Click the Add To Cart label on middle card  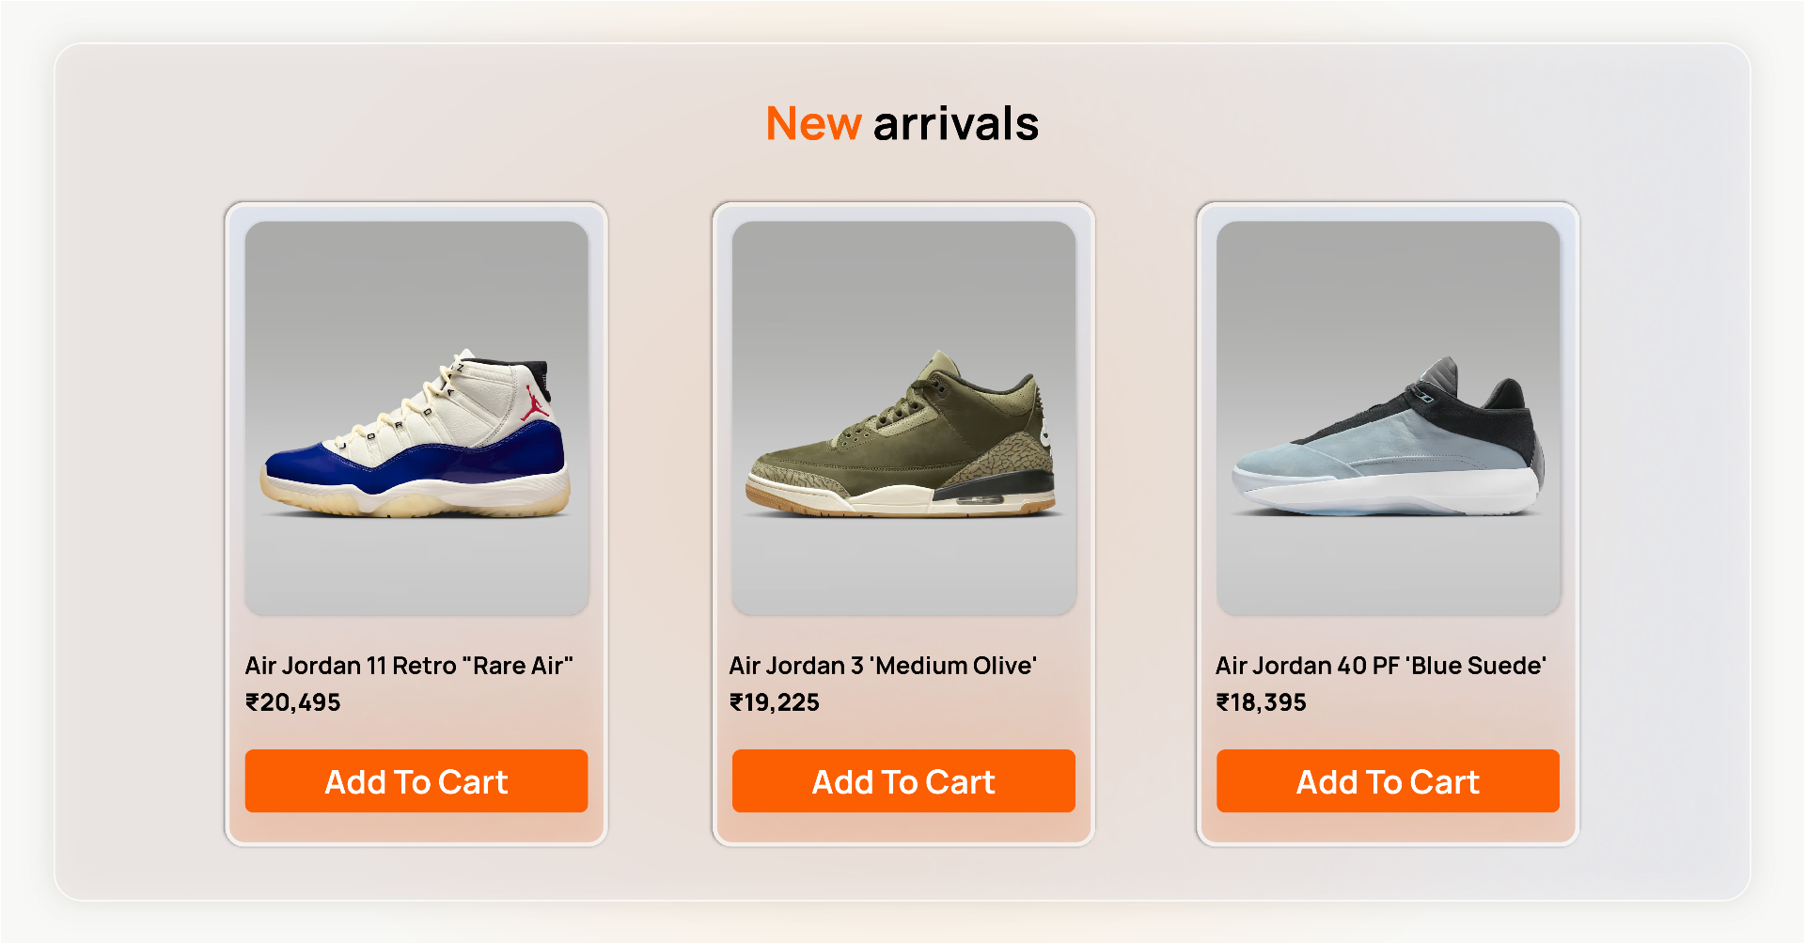click(902, 780)
